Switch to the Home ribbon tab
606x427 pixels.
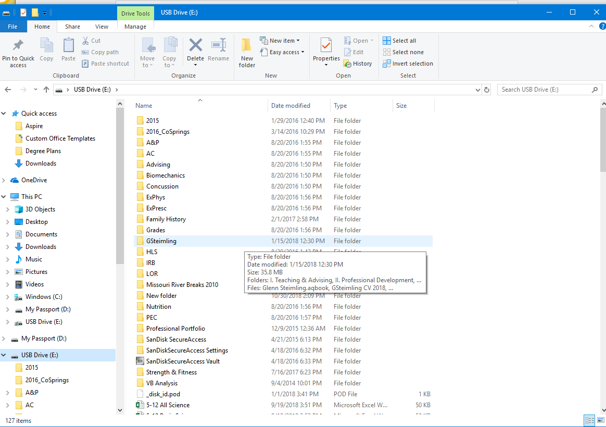coord(42,27)
